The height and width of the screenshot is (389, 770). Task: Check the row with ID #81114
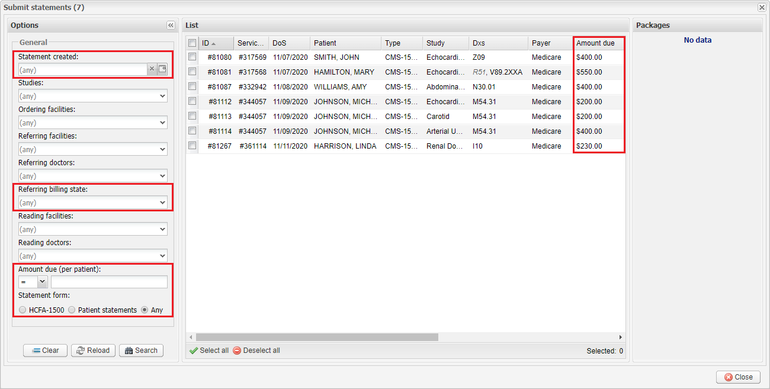point(192,131)
